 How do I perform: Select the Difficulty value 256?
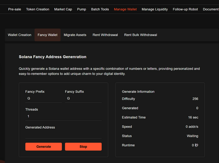pos(195,99)
